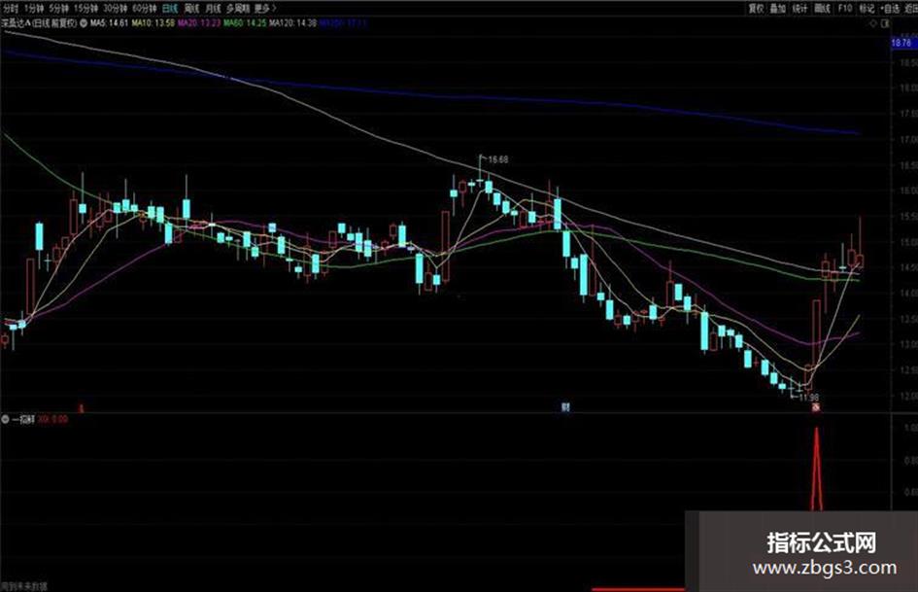Add stock via +自选 button

point(889,8)
